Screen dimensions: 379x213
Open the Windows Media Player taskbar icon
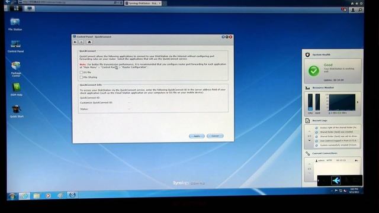tap(48, 195)
